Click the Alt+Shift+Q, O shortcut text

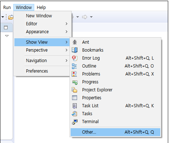[x=139, y=66]
